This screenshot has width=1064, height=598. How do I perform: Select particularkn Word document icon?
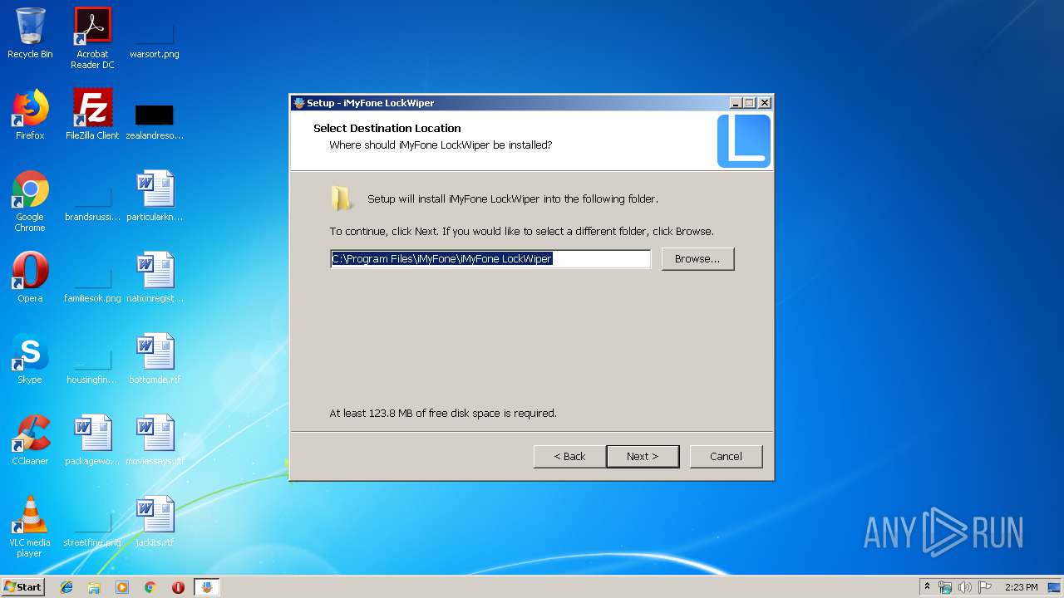(x=155, y=196)
